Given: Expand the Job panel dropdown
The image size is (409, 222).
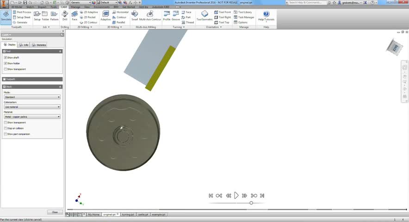Looking at the screenshot, I should pyautogui.click(x=46, y=27).
